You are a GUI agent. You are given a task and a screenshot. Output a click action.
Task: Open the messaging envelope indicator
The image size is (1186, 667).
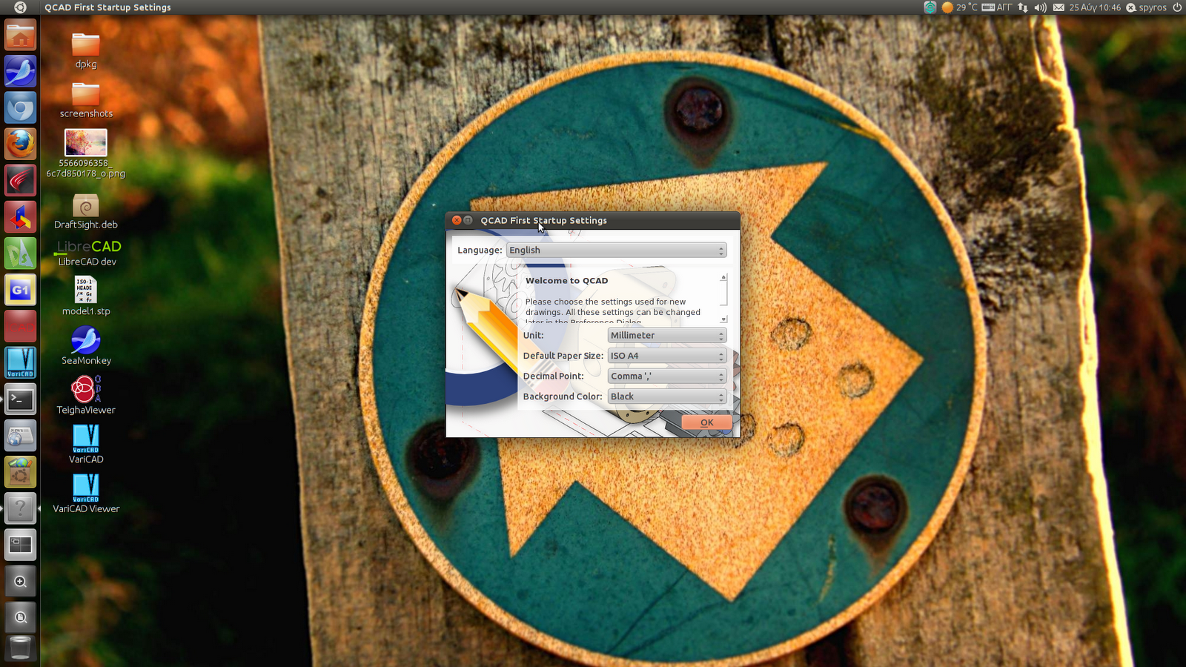tap(1059, 7)
